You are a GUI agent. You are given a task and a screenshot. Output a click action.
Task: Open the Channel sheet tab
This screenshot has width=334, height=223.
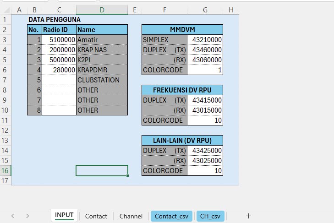pos(131,216)
